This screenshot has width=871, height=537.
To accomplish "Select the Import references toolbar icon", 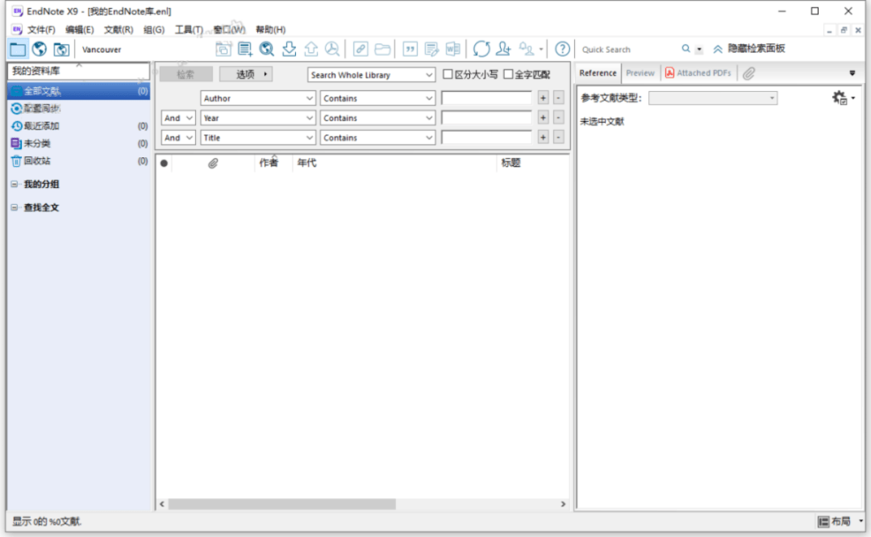I will pos(289,49).
